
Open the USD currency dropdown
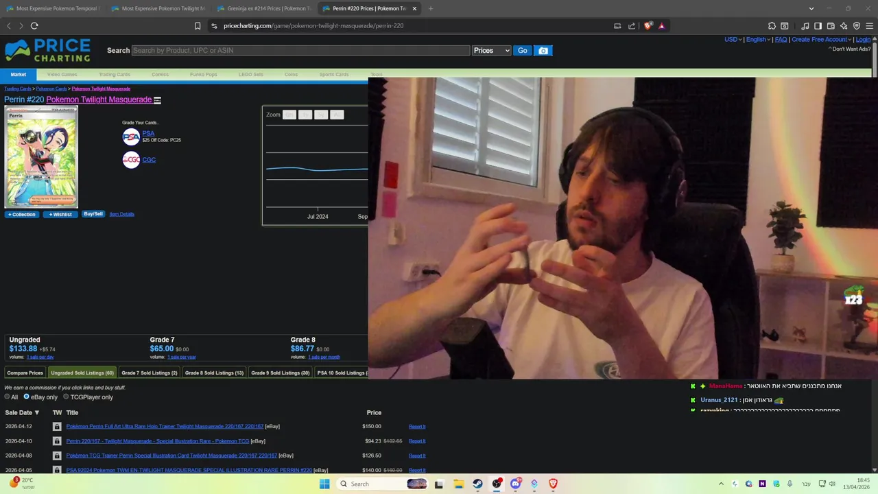733,40
